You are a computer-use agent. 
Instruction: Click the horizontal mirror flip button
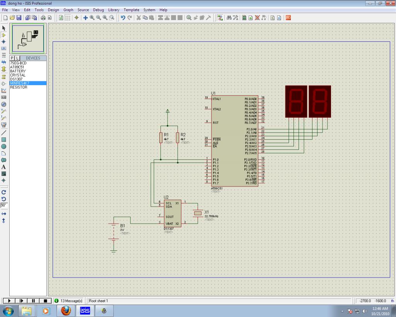click(x=4, y=214)
